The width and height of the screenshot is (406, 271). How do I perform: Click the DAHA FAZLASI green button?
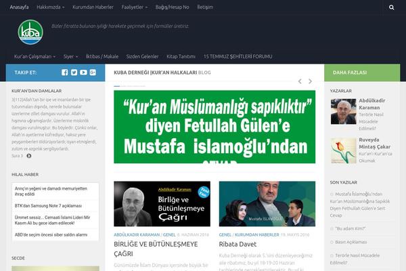pyautogui.click(x=362, y=72)
